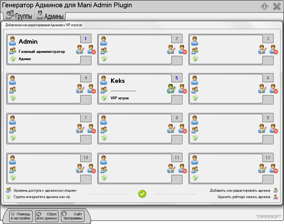The height and width of the screenshot is (224, 284).
Task: Remove the admin in slot 10
Action: pos(92,168)
